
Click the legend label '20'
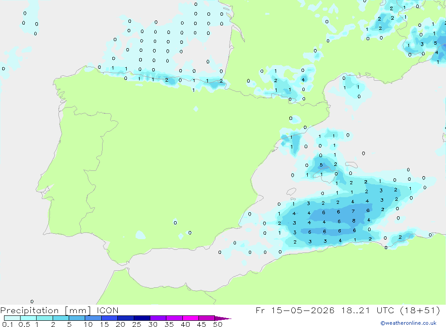[120, 324]
